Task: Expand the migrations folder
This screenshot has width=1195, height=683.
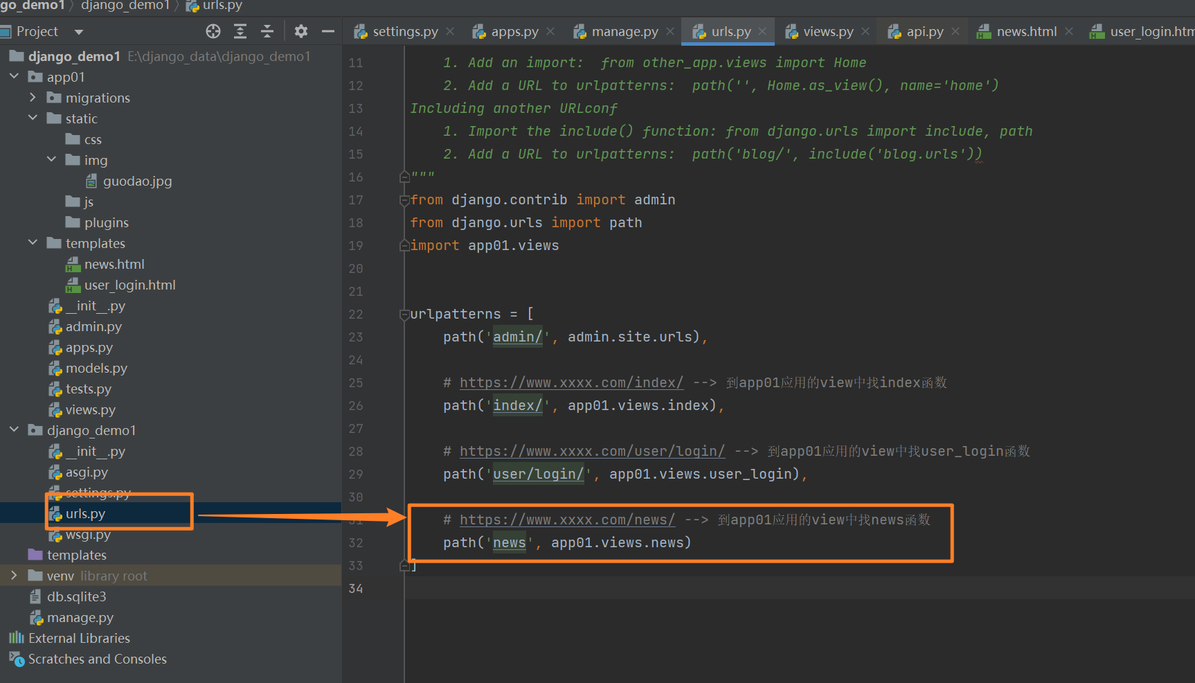Action: click(33, 98)
